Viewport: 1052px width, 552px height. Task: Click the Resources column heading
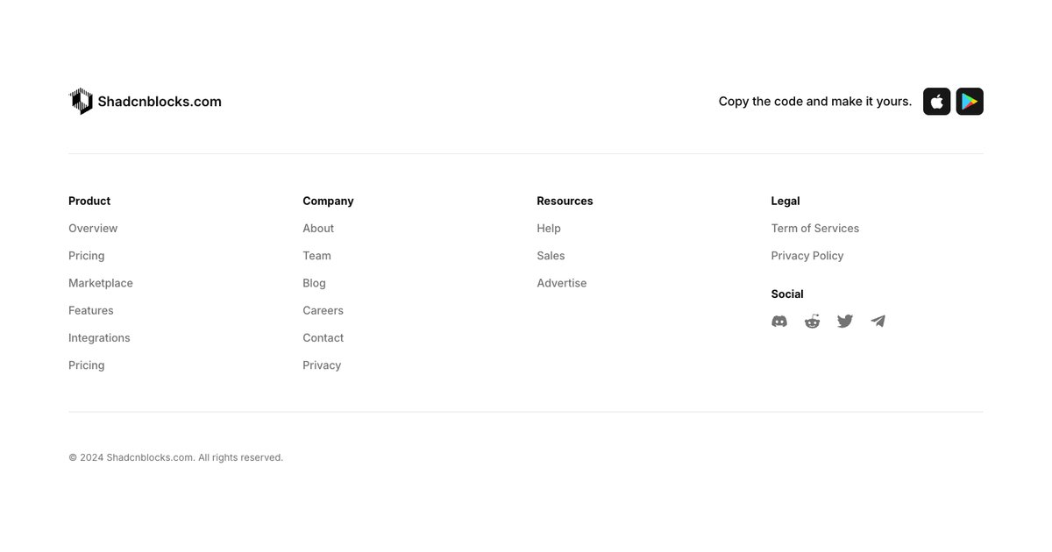click(x=565, y=201)
